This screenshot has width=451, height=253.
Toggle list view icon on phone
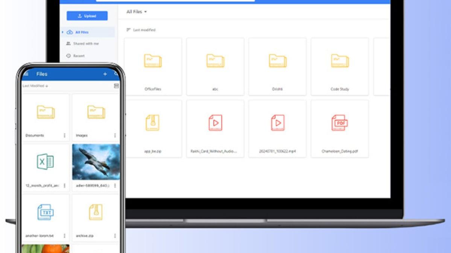click(116, 86)
